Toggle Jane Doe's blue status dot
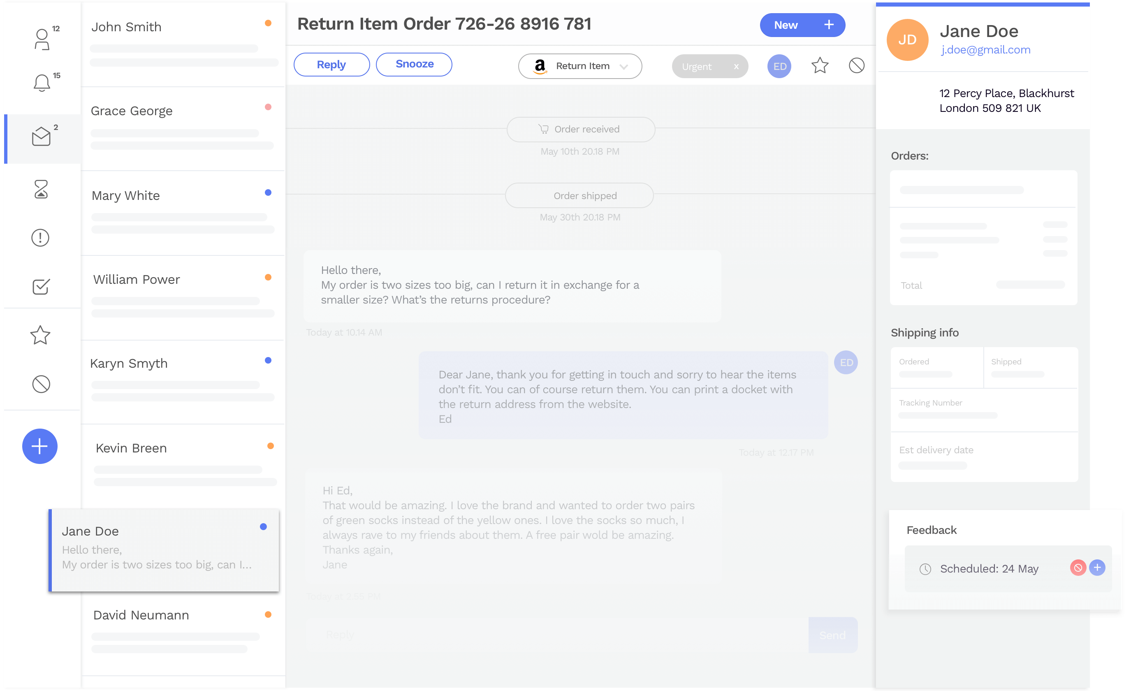The width and height of the screenshot is (1131, 691). coord(263,526)
